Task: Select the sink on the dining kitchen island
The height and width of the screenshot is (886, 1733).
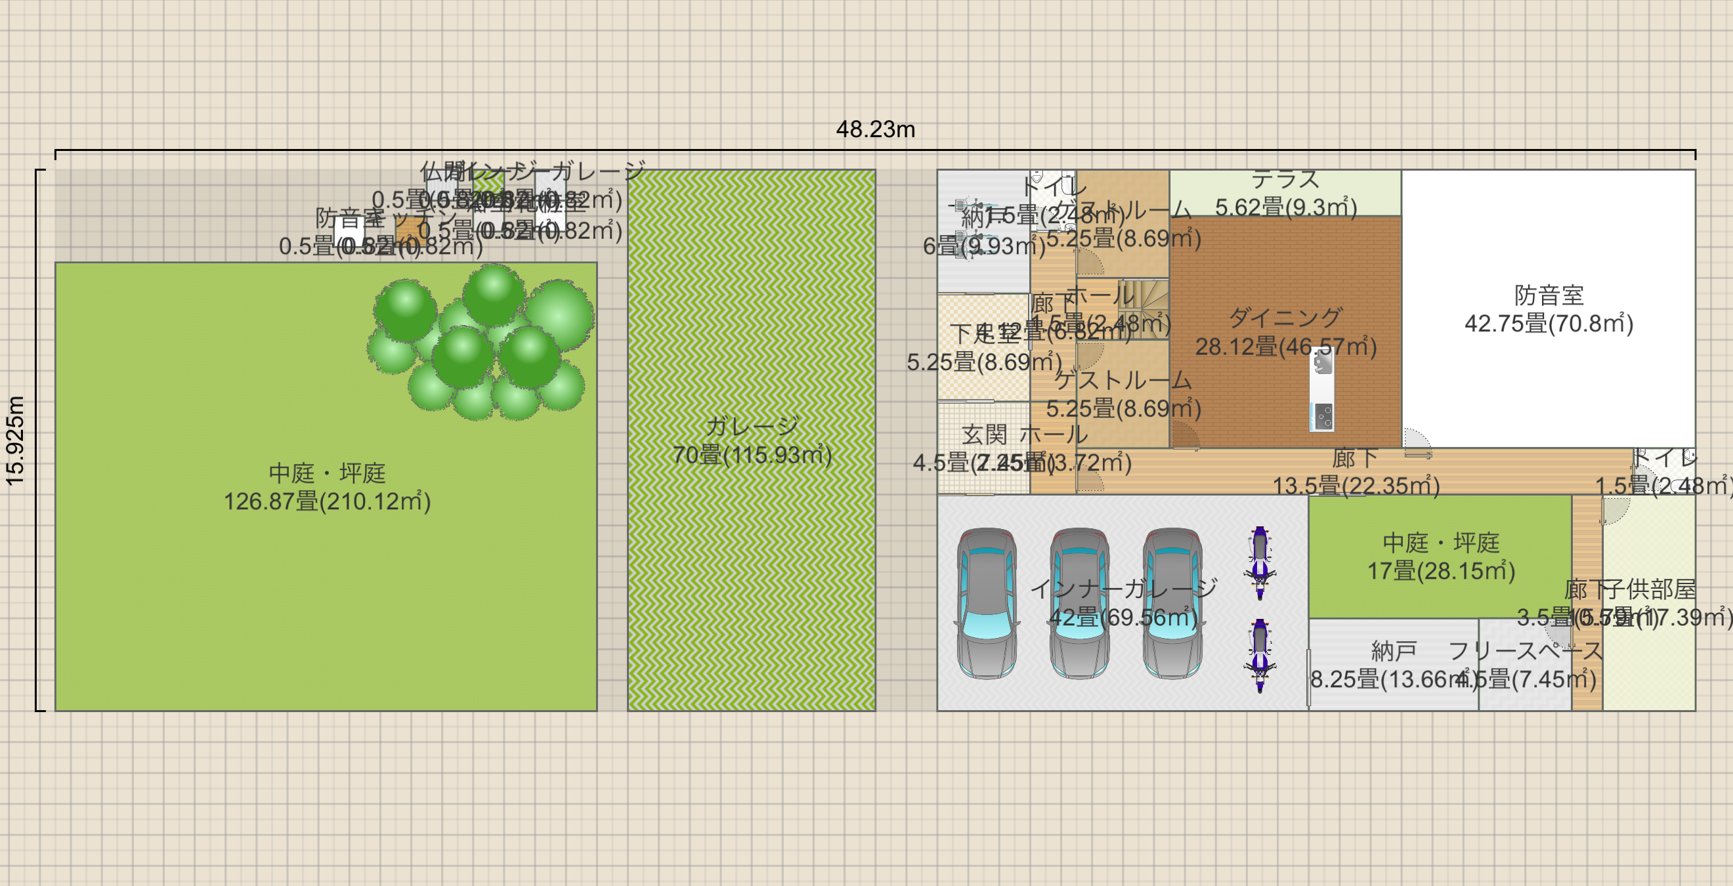Action: tap(1322, 363)
